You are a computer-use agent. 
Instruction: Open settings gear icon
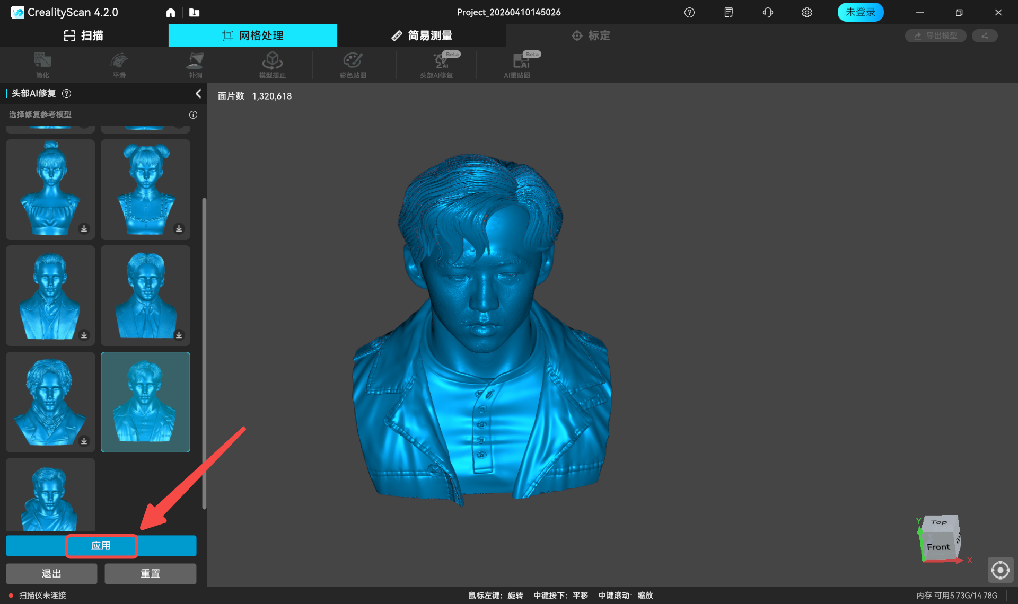806,12
